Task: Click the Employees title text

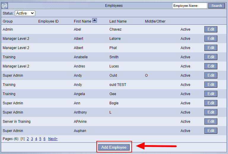Action: point(114,6)
